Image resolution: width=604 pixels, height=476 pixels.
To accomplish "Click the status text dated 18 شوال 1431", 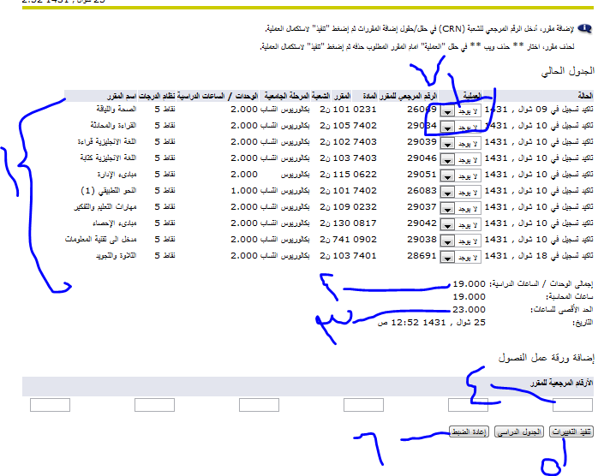I will pyautogui.click(x=539, y=255).
